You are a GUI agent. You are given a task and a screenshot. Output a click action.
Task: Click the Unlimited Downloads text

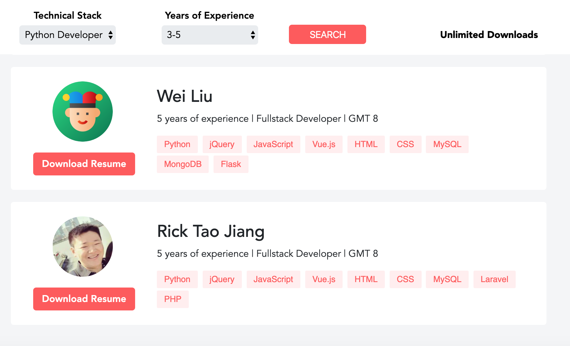point(489,35)
